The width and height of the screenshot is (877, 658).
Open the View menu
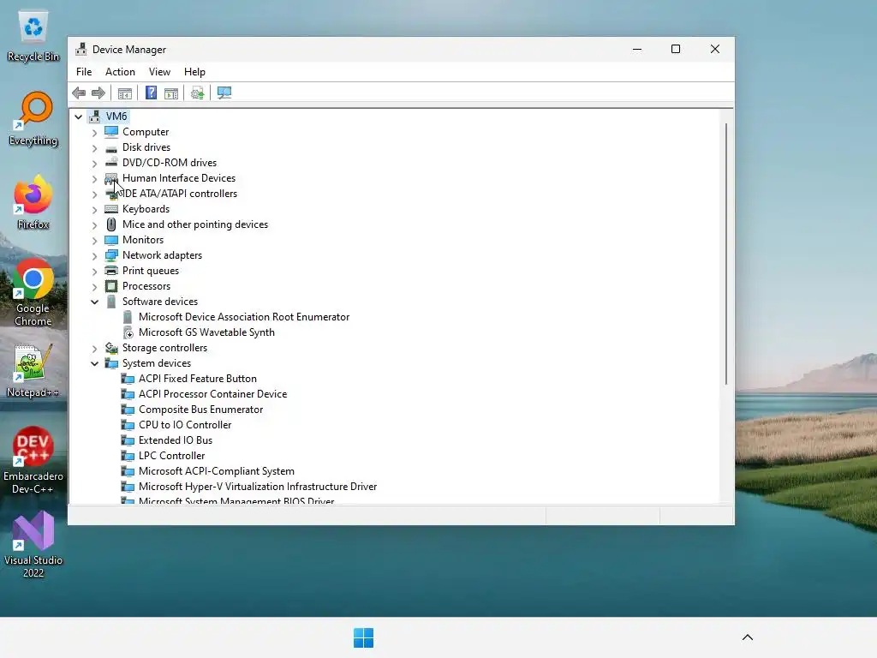159,72
